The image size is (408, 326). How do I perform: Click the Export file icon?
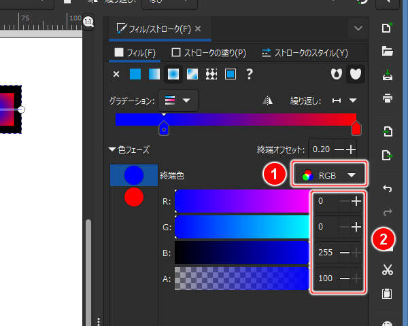pyautogui.click(x=388, y=156)
